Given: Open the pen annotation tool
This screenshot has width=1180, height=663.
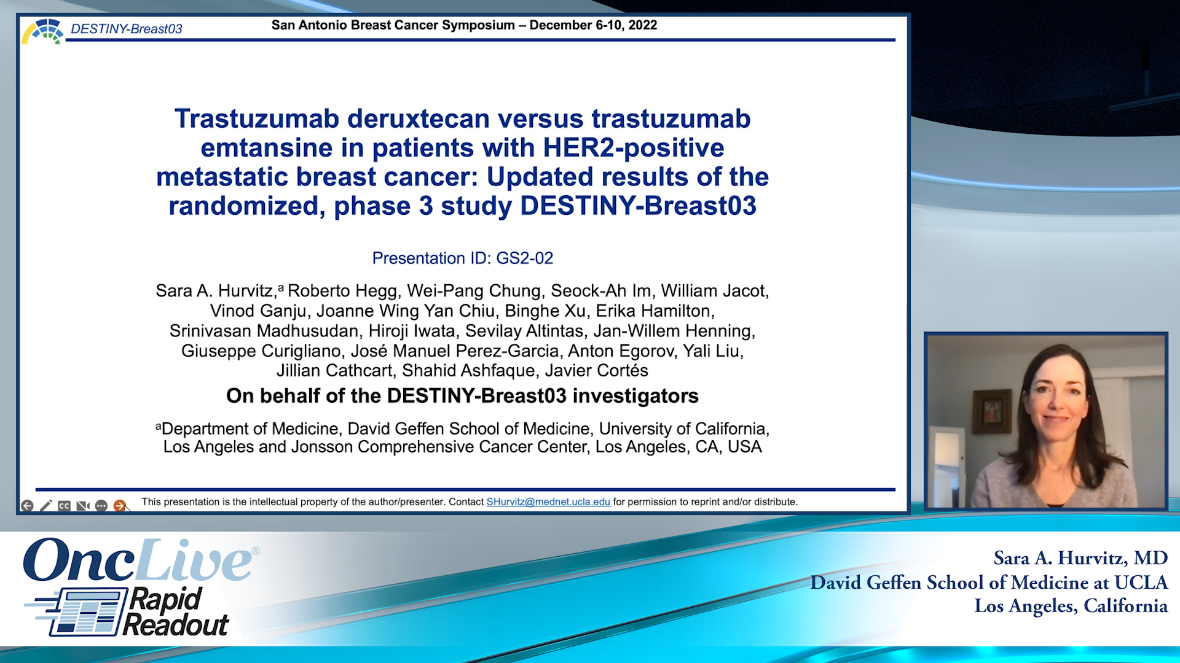Looking at the screenshot, I should (46, 506).
